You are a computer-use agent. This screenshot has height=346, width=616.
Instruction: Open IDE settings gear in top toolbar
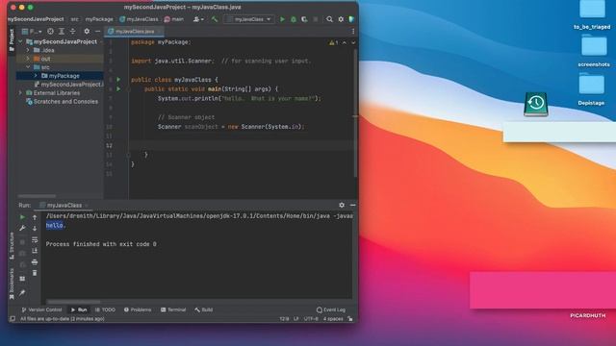341,19
